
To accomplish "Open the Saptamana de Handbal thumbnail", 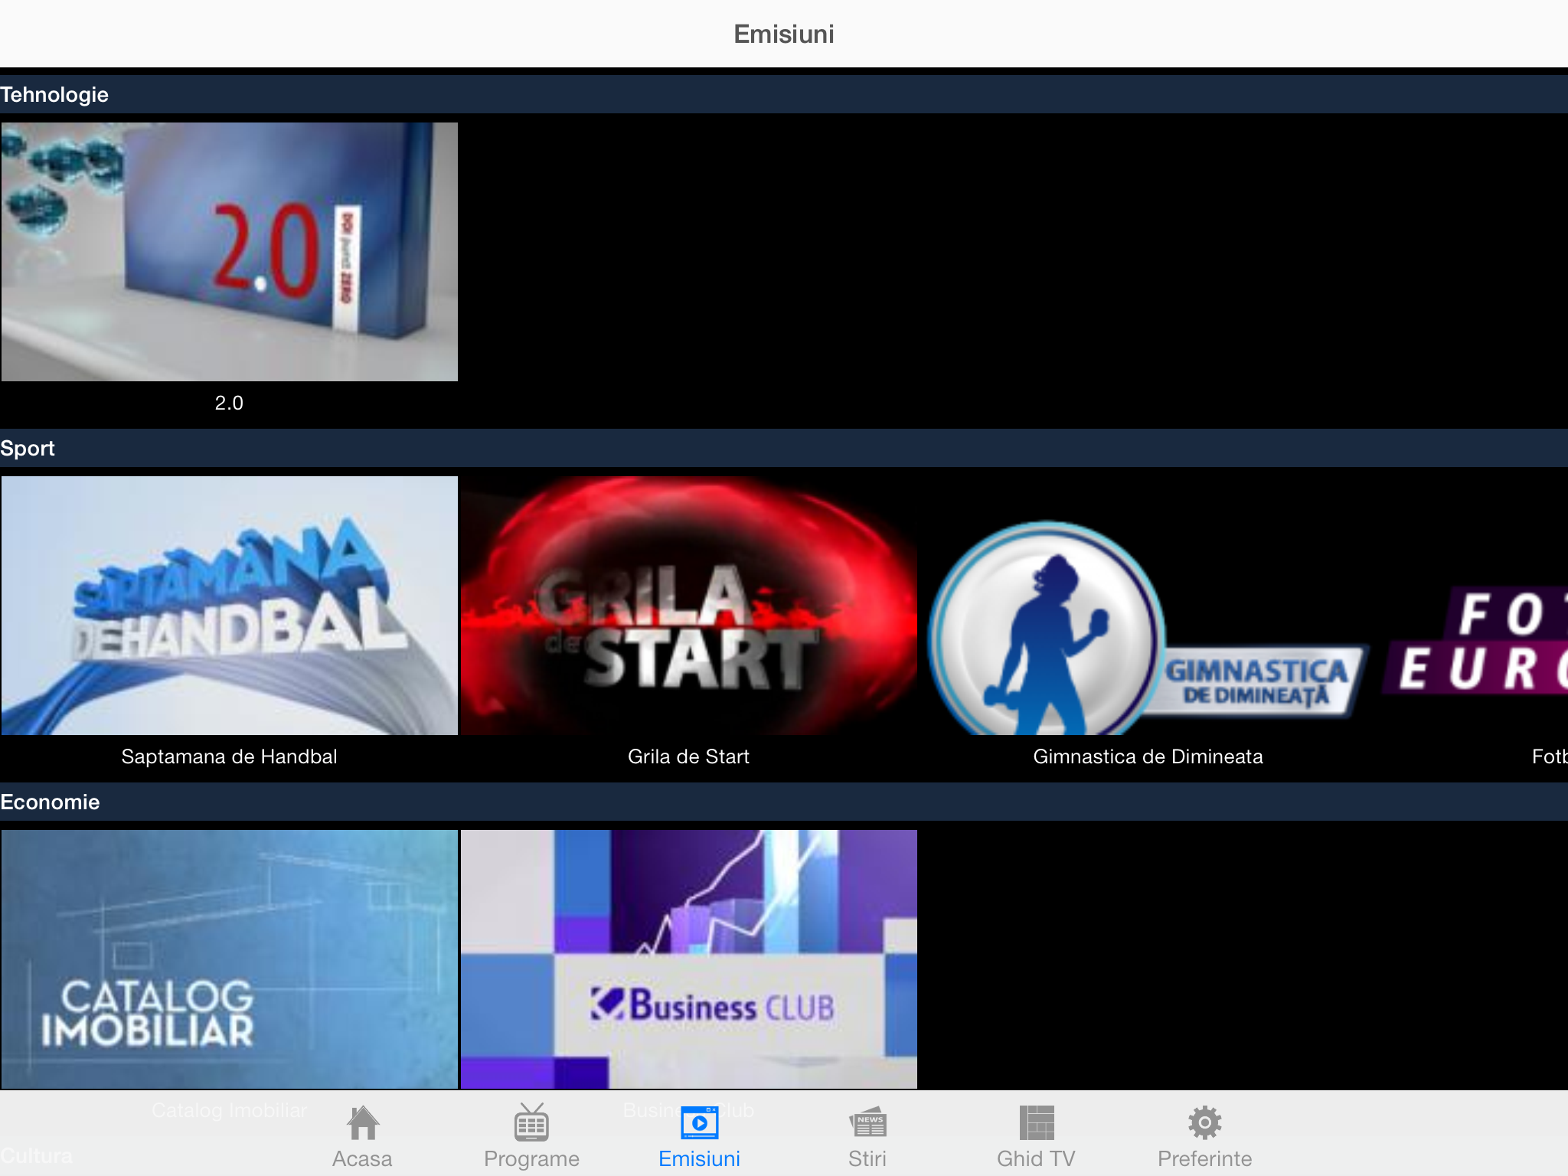I will pos(230,606).
